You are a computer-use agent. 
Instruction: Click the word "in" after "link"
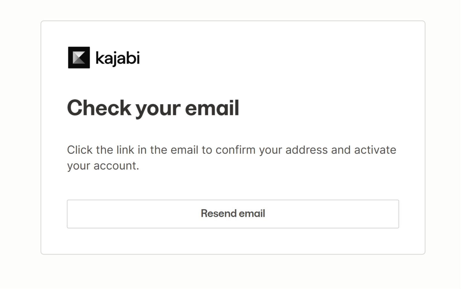pos(142,150)
